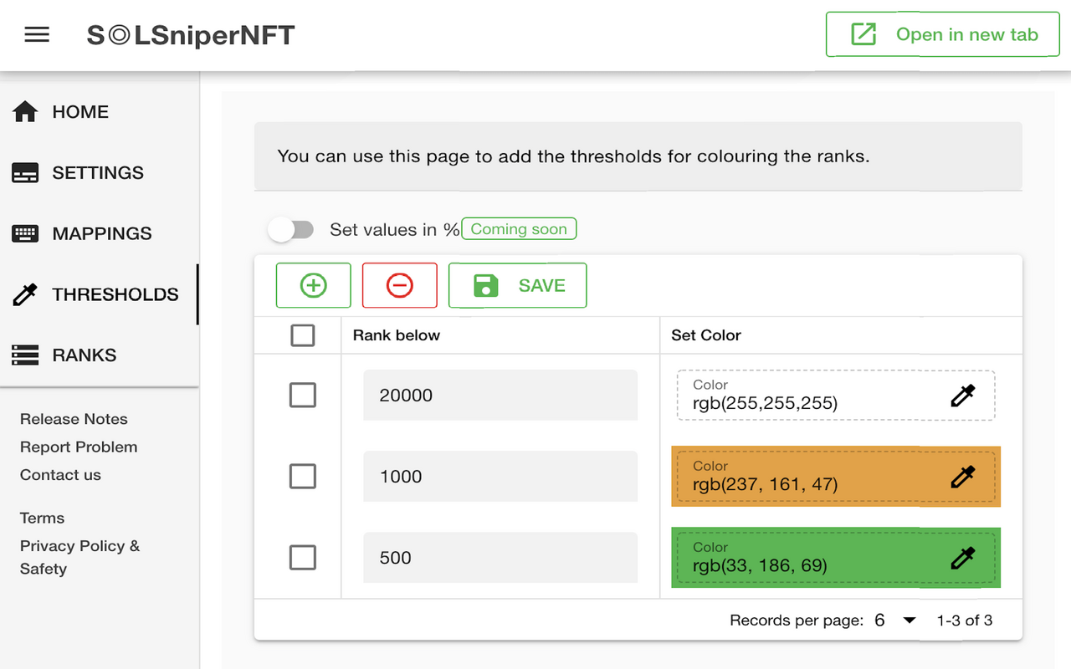1071x669 pixels.
Task: Click the Open in new tab button
Action: coord(943,34)
